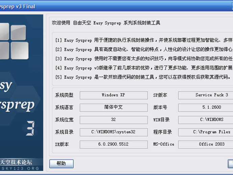The width and height of the screenshot is (233, 175).
Task: Click description line [3] about 向导模式
Action: click(x=144, y=58)
